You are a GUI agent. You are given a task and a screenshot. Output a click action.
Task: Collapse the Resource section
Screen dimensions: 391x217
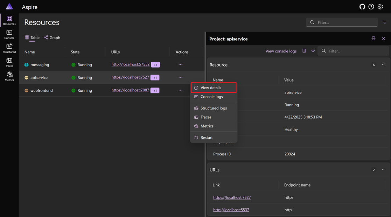point(383,65)
